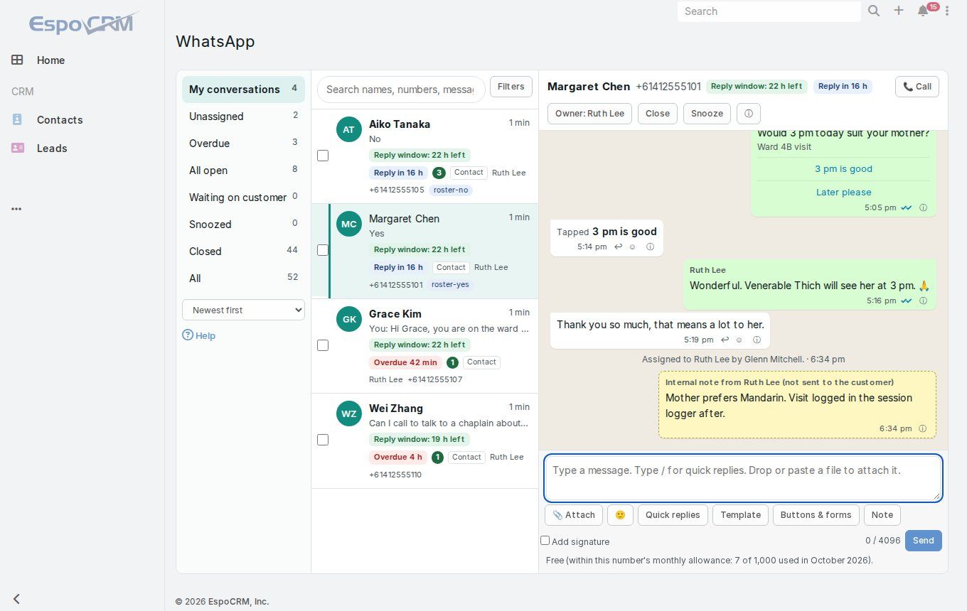The height and width of the screenshot is (611, 967).
Task: Select the Overdue conversations folder
Action: pyautogui.click(x=243, y=144)
